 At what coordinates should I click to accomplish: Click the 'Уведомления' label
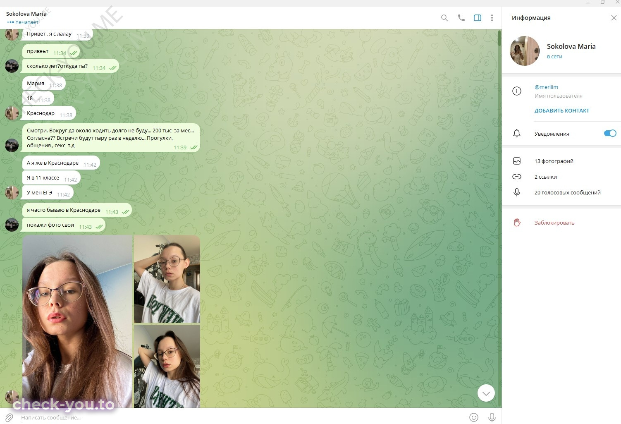tap(552, 134)
